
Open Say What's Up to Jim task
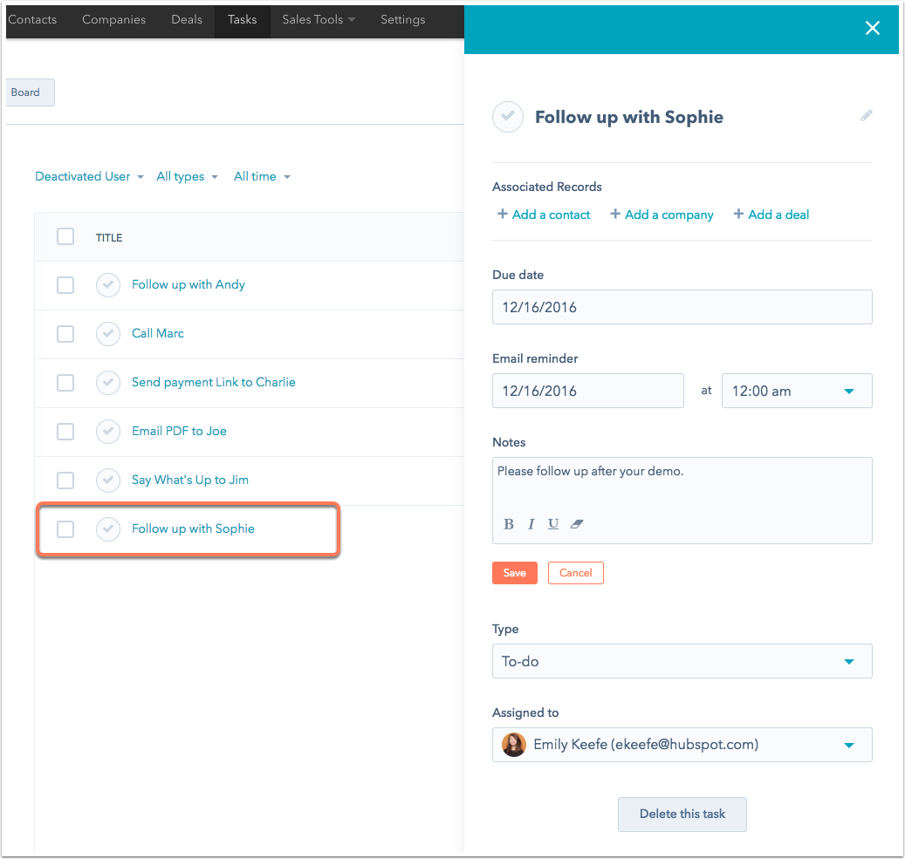(190, 480)
